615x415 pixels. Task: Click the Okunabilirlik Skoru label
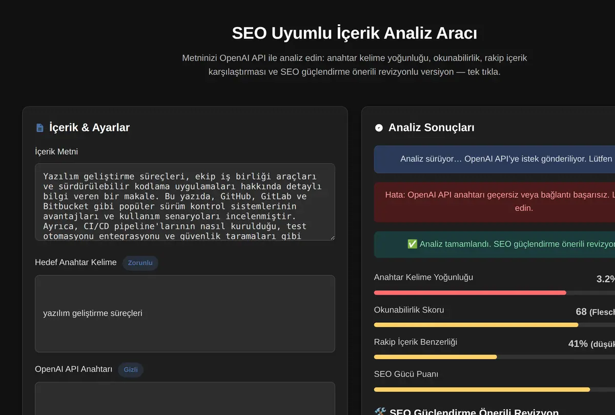(409, 310)
